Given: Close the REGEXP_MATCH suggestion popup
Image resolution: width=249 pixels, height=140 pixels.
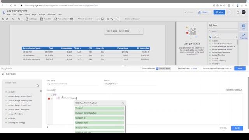Looking at the screenshot, I should coord(123,103).
